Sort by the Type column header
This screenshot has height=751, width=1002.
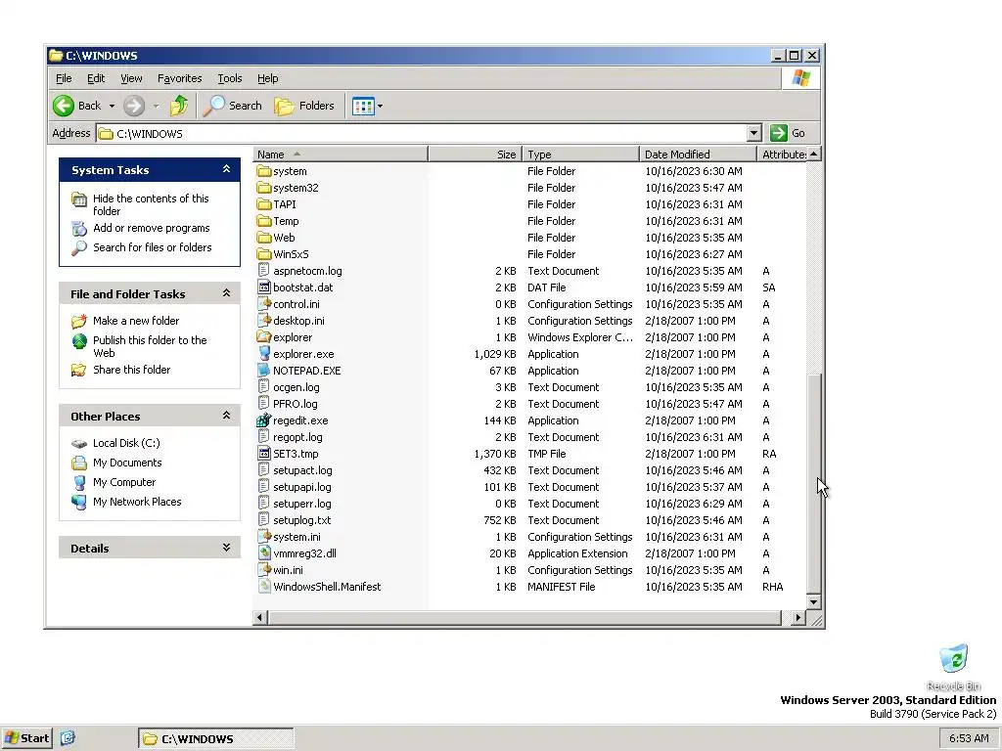(580, 155)
